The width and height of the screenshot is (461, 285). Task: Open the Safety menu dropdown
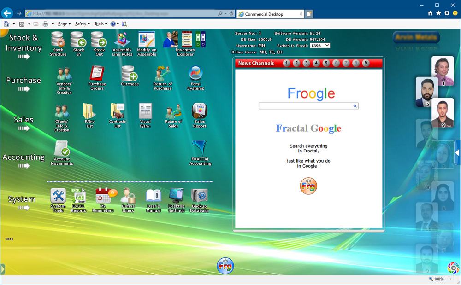[x=83, y=24]
